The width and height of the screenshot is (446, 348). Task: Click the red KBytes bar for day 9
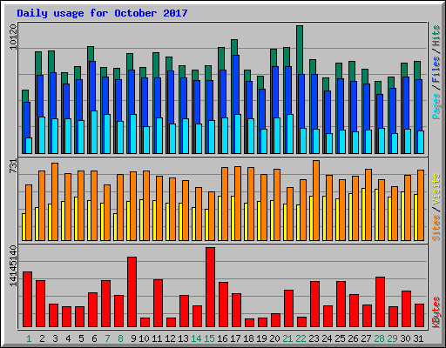pos(132,291)
